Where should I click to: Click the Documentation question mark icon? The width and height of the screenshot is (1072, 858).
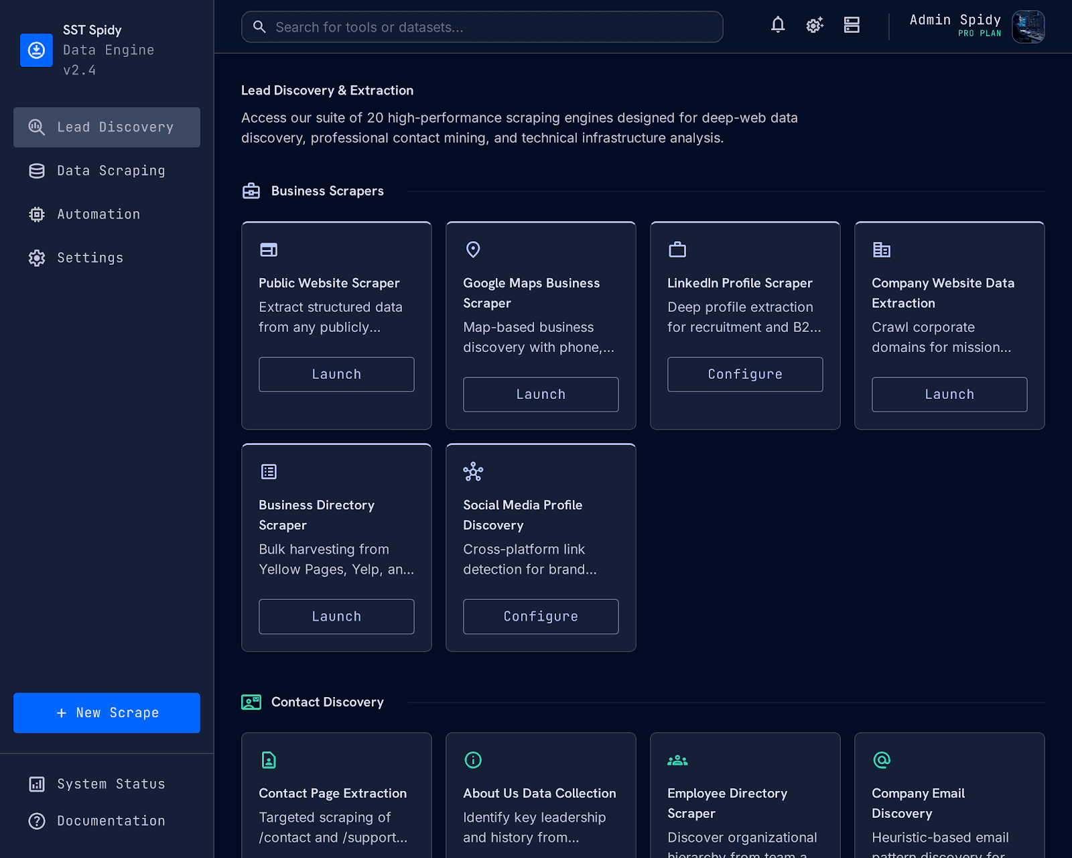(37, 821)
